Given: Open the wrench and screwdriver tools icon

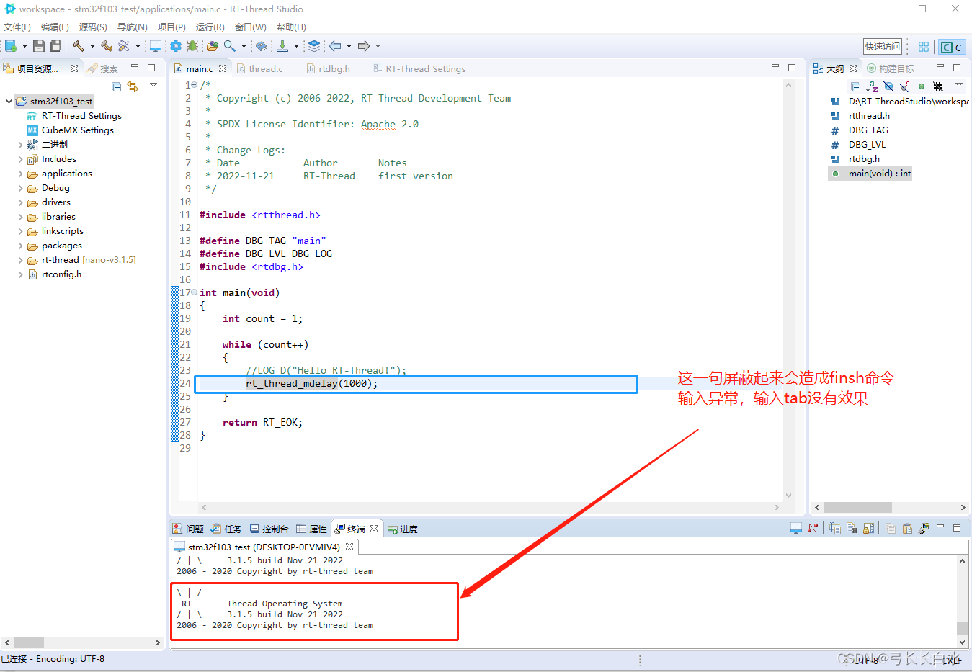Looking at the screenshot, I should click(124, 46).
